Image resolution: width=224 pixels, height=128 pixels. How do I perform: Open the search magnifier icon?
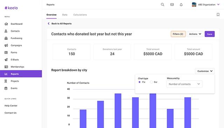coord(162,5)
